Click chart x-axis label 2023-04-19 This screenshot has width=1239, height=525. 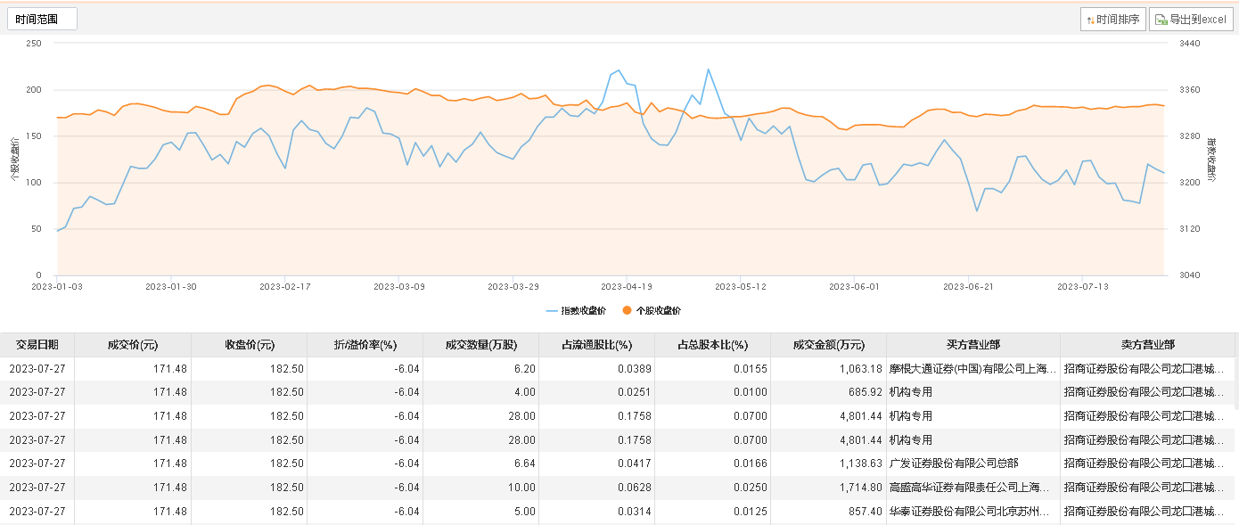(627, 287)
